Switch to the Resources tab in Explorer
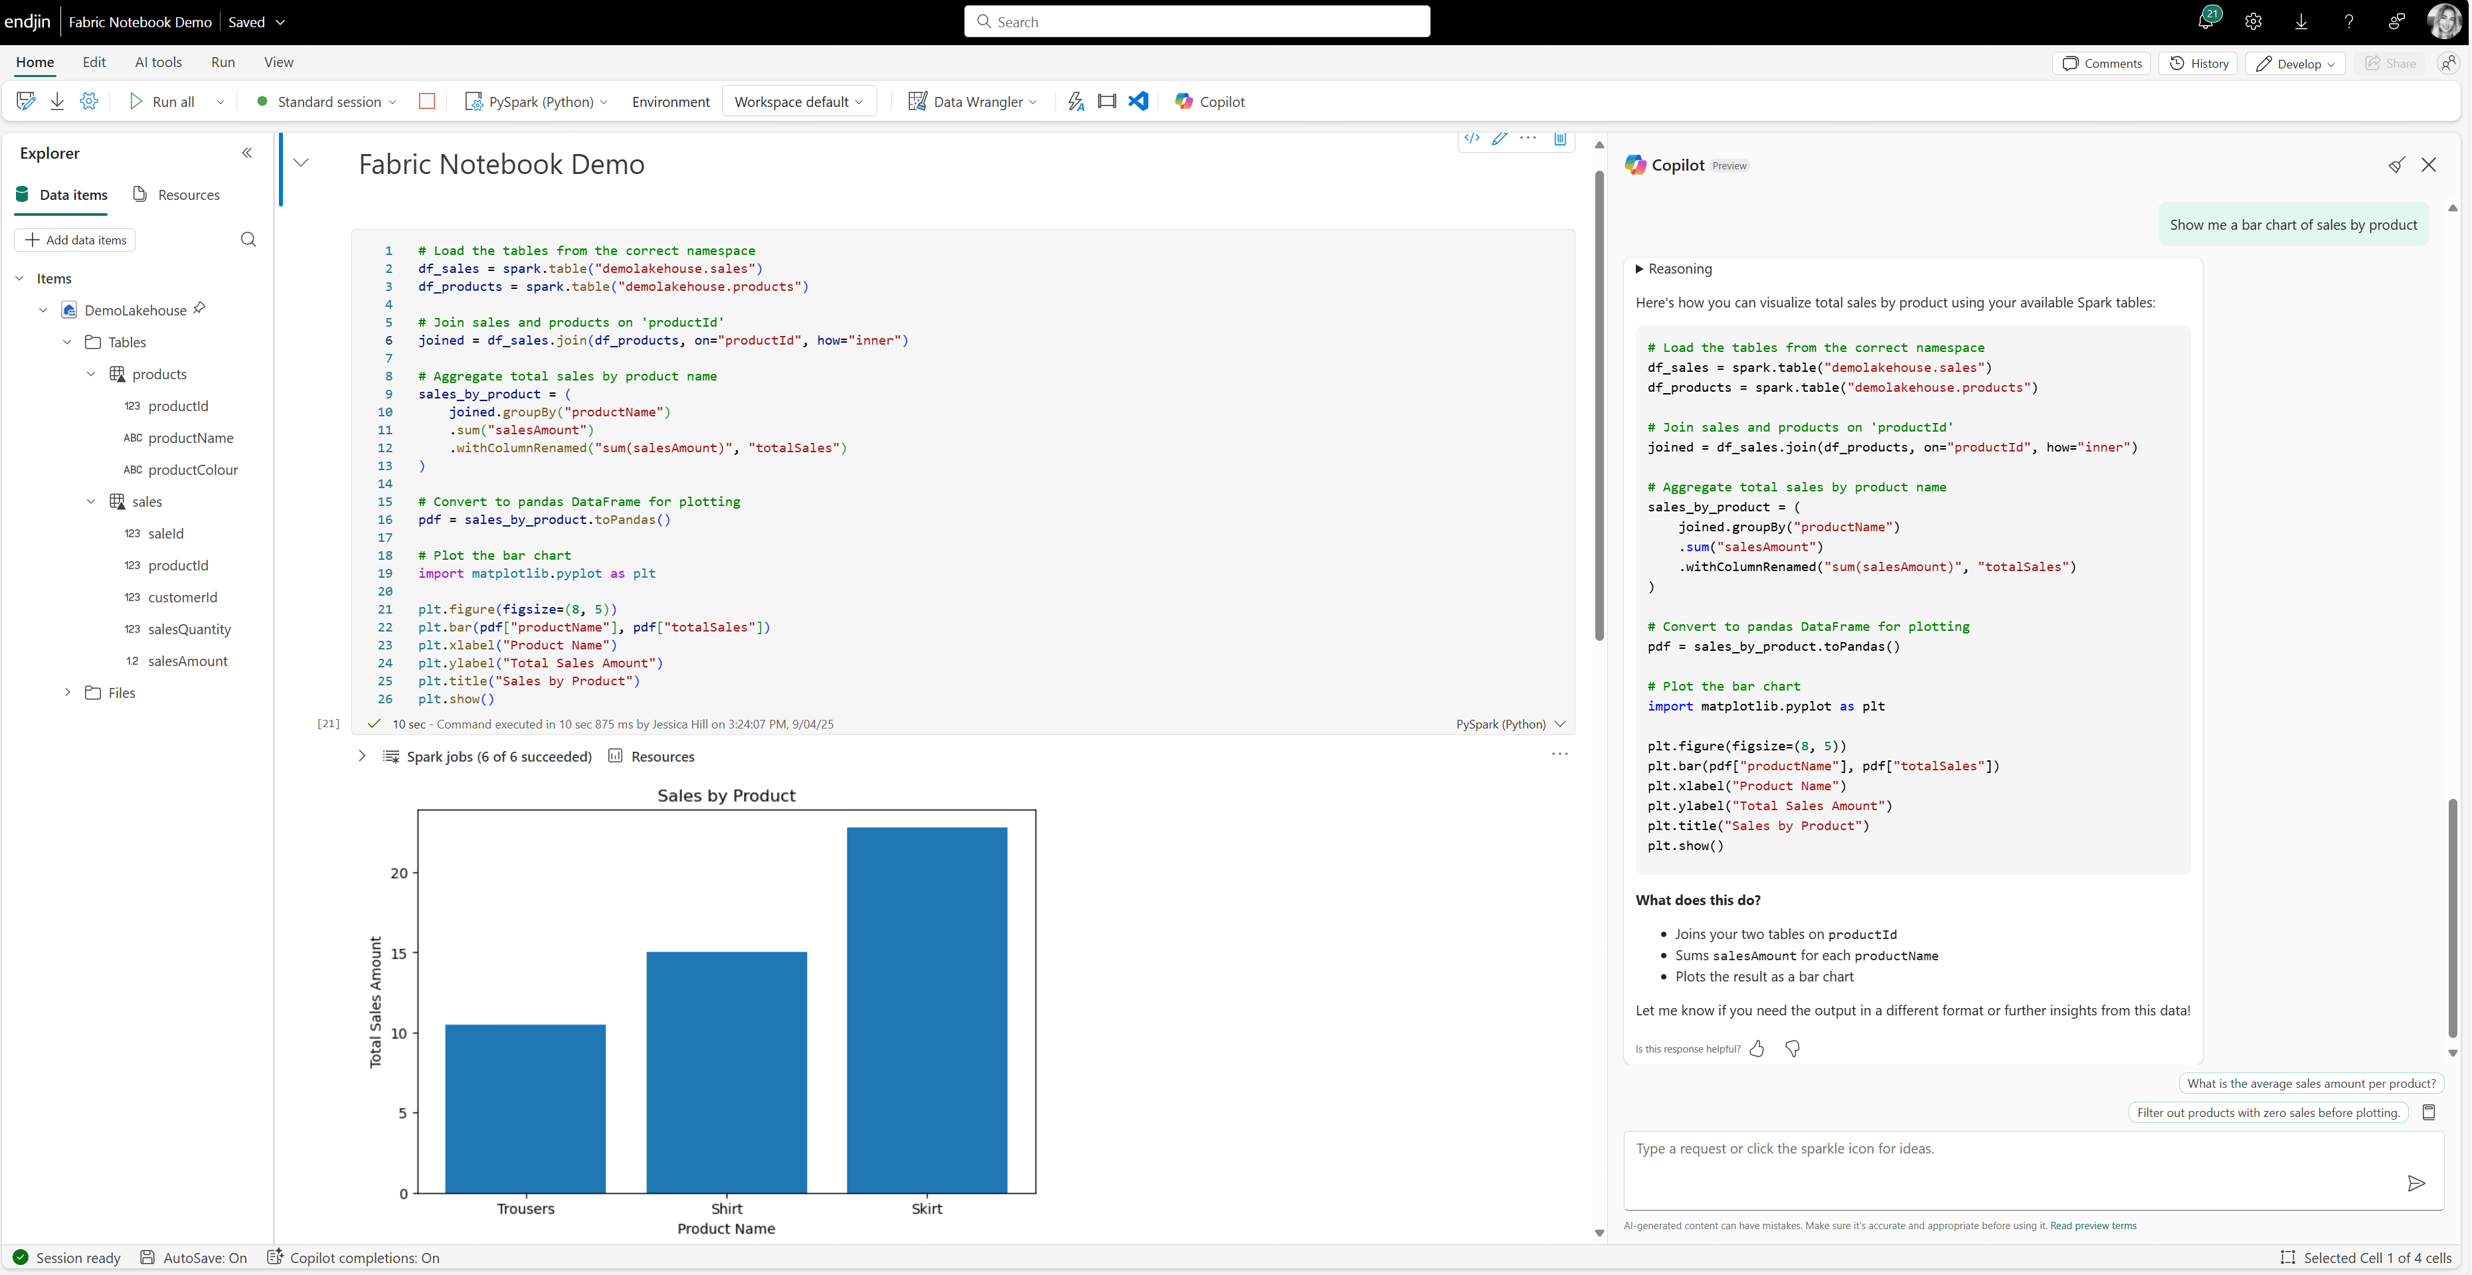Screen dimensions: 2472x1275 pos(177,195)
